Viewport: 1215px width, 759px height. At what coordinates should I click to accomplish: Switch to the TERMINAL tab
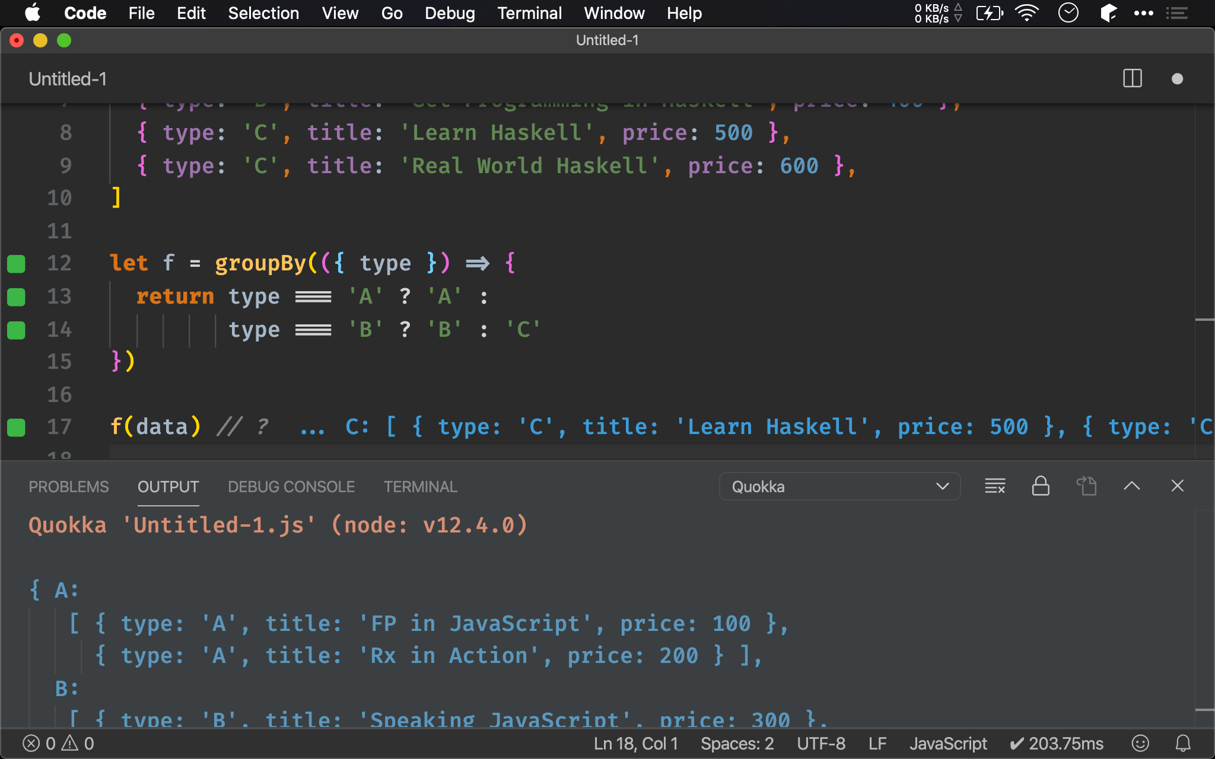click(421, 487)
